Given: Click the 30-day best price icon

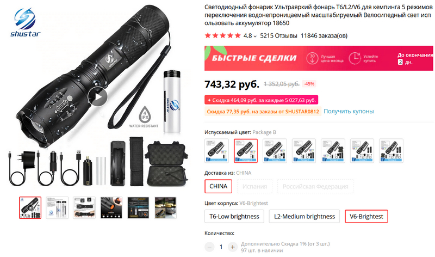Looking at the screenshot, I should 312,58.
